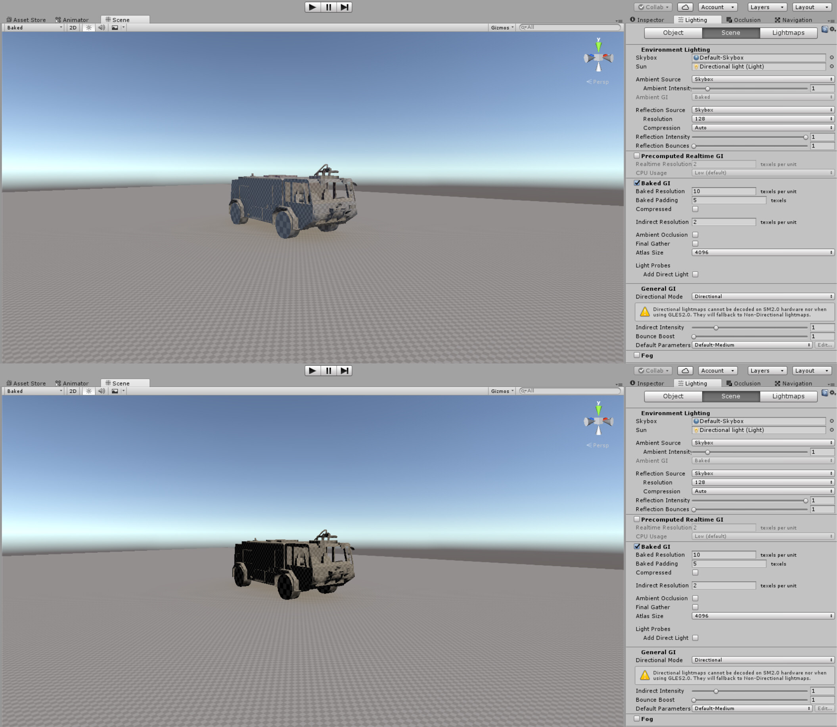Viewport: 837px width, 727px height.
Task: Disable the Baked GI checkbox
Action: [637, 183]
